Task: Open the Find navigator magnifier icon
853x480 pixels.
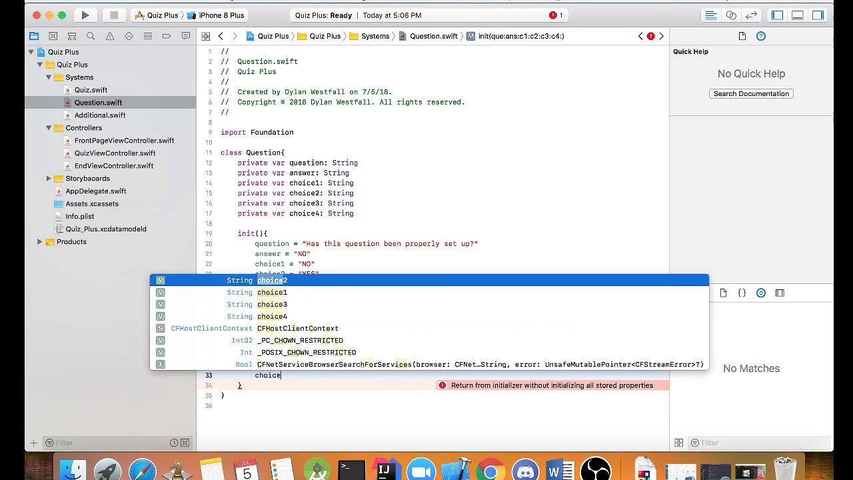Action: point(91,36)
